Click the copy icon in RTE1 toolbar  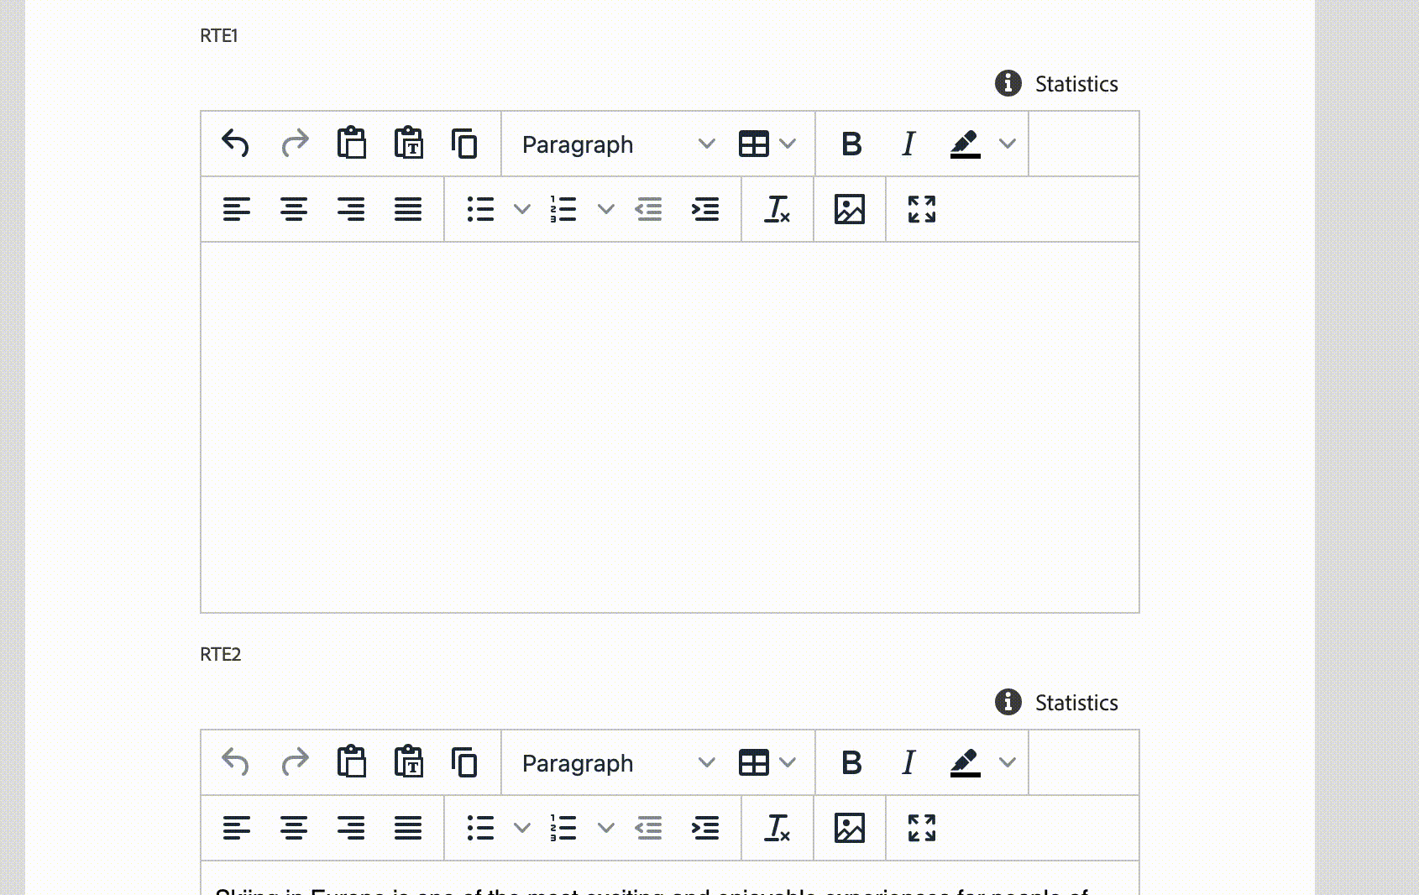464,144
